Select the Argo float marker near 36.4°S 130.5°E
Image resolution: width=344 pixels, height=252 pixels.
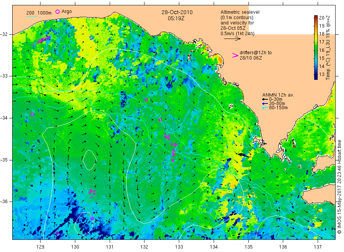92,218
